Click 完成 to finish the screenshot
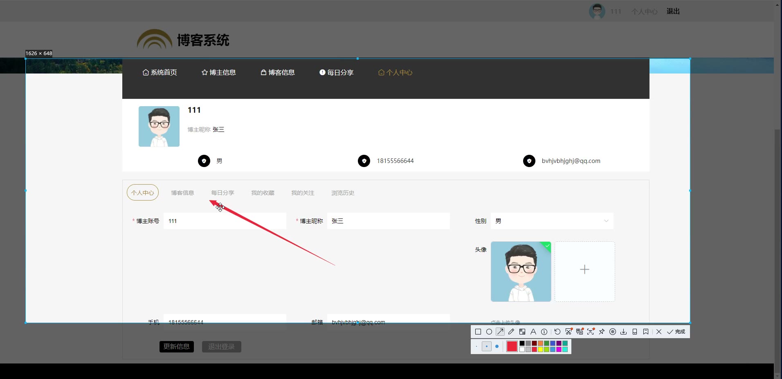 pyautogui.click(x=676, y=332)
